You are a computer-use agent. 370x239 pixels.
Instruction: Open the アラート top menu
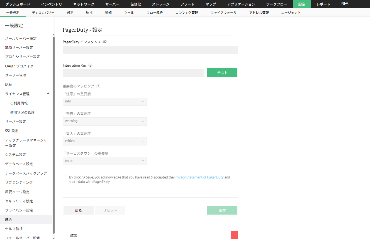pos(188,4)
